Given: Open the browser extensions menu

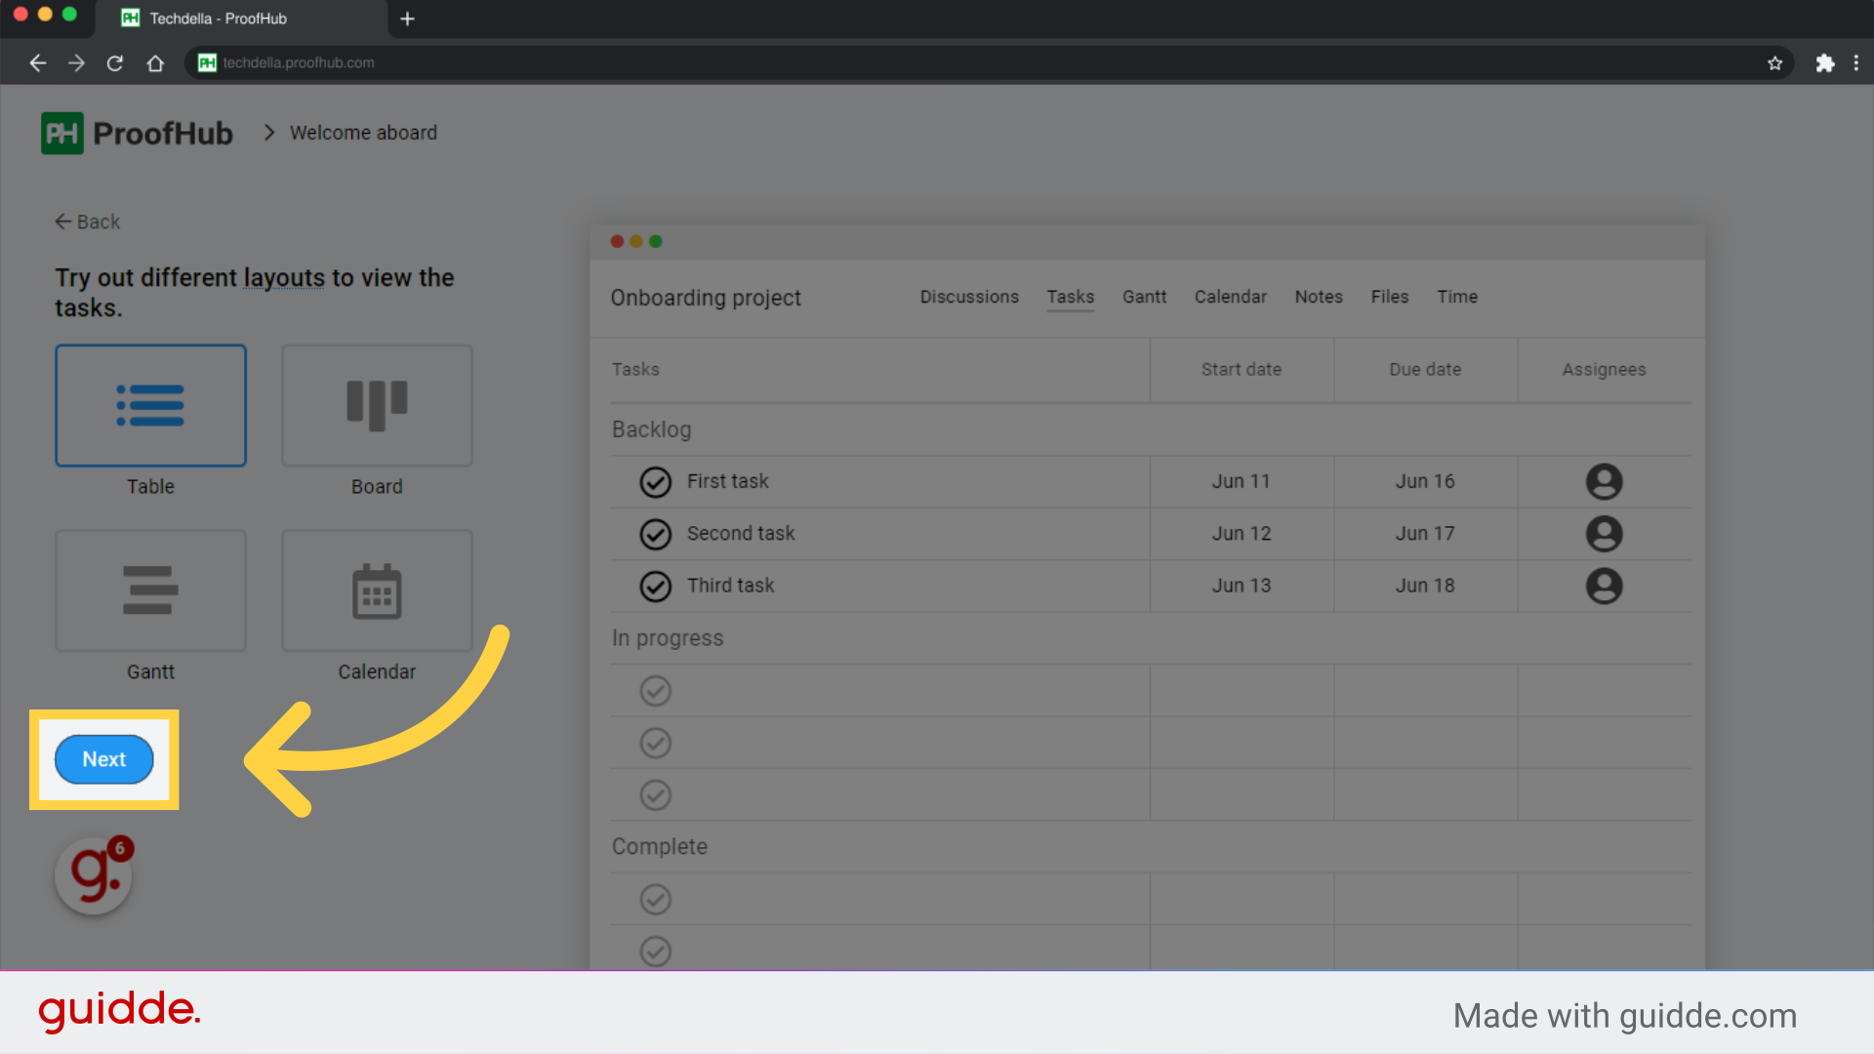Looking at the screenshot, I should tap(1825, 62).
